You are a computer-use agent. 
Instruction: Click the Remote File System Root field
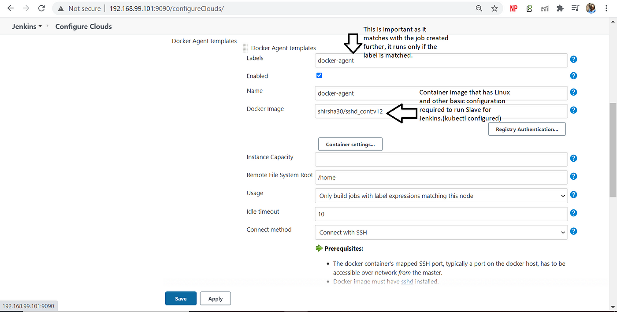[441, 177]
